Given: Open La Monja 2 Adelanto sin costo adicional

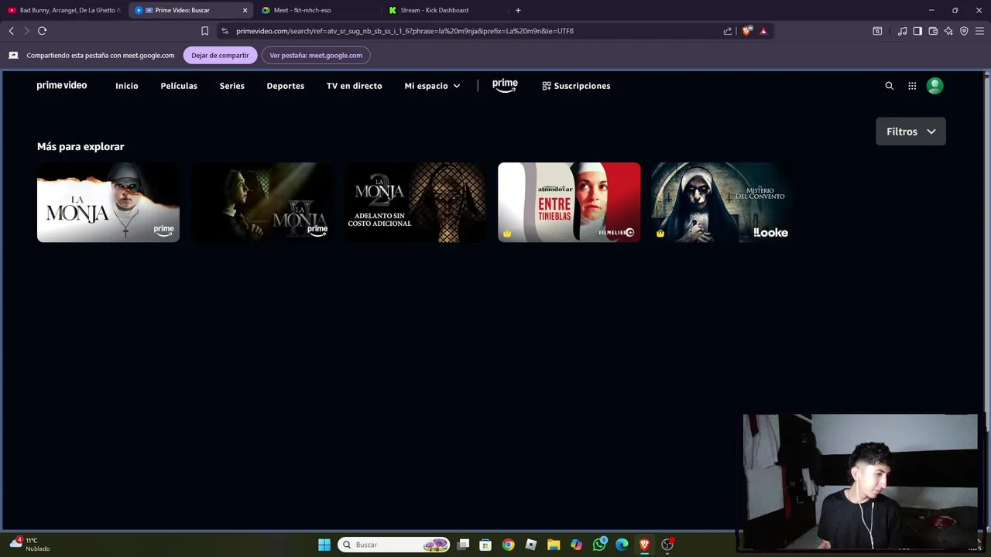Looking at the screenshot, I should coord(416,203).
